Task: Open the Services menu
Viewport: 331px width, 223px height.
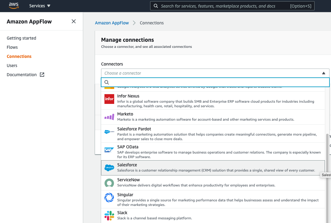Action: 40,6
